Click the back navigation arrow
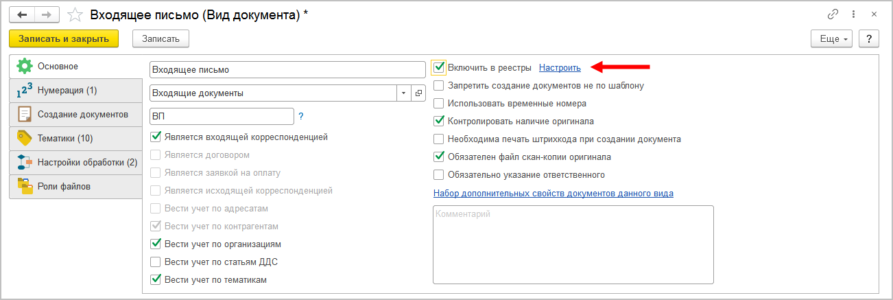 22,14
